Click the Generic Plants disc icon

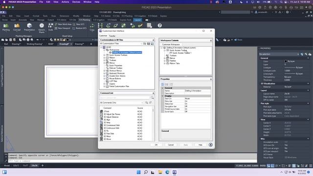coord(42,25)
